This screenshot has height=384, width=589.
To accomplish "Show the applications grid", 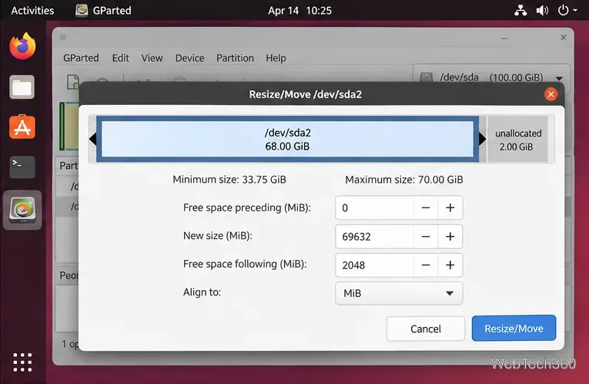I will 22,362.
